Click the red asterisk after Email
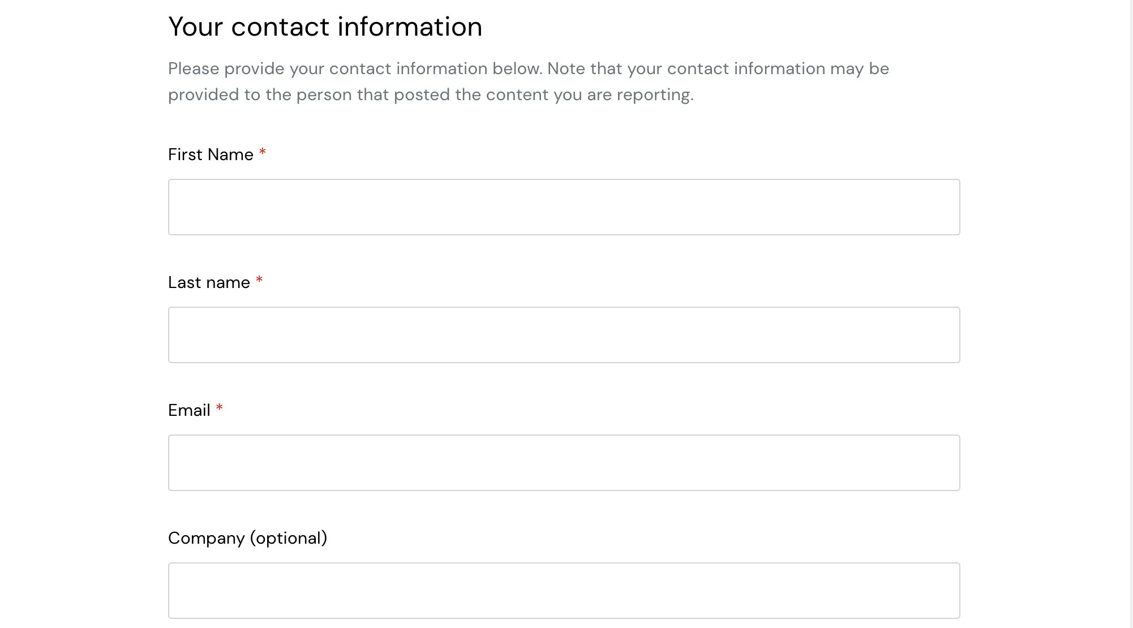This screenshot has height=628, width=1133. [x=220, y=408]
